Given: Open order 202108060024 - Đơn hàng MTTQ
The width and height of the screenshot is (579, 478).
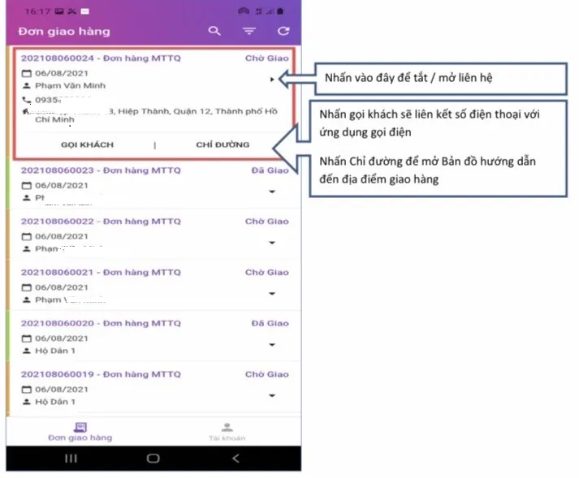Looking at the screenshot, I should (101, 58).
